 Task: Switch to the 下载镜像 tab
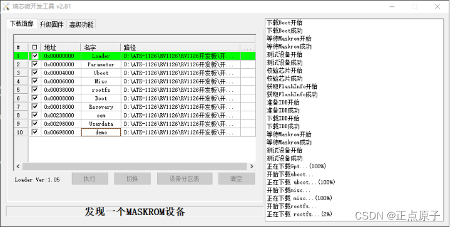22,24
